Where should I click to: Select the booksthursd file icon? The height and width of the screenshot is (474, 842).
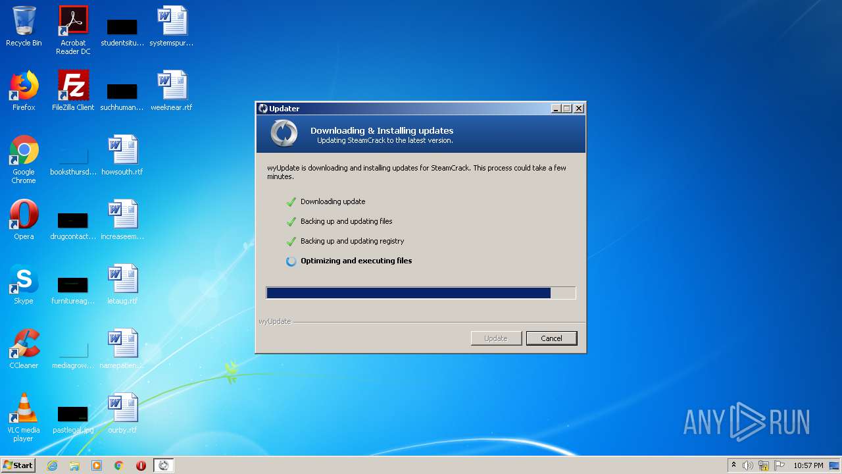tap(73, 161)
